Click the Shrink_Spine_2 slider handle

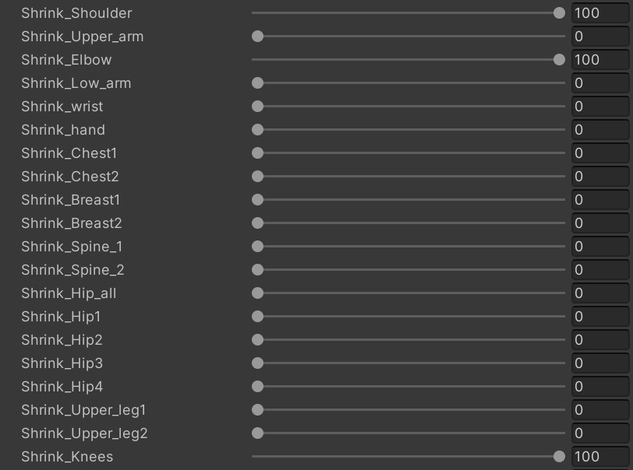(x=258, y=270)
